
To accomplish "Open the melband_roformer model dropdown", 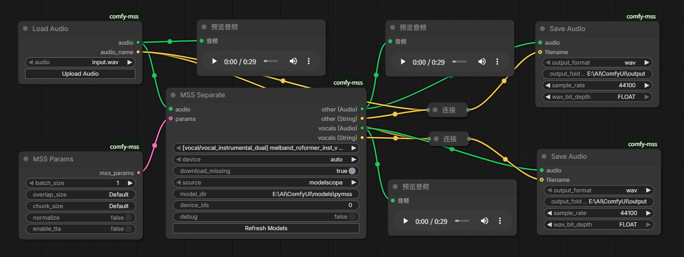I will (266, 148).
